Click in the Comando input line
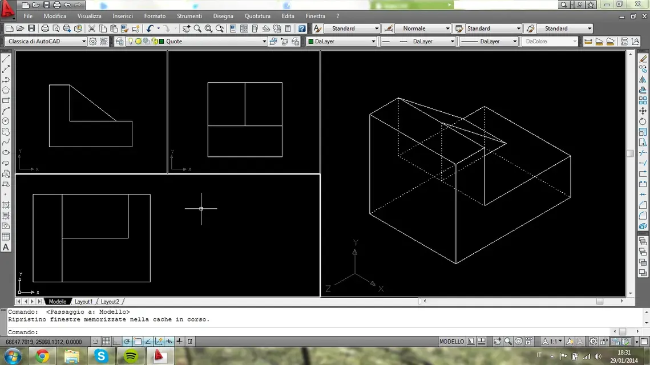This screenshot has height=365, width=650. (324, 332)
